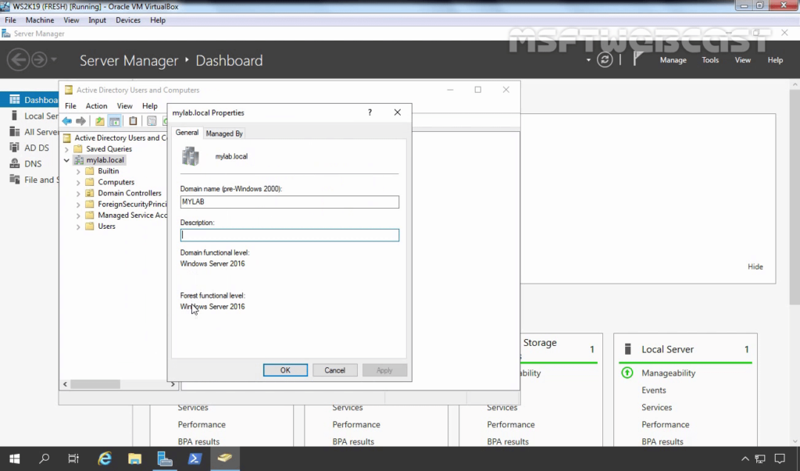Select the Users folder in the tree
Image resolution: width=800 pixels, height=471 pixels.
coord(106,226)
